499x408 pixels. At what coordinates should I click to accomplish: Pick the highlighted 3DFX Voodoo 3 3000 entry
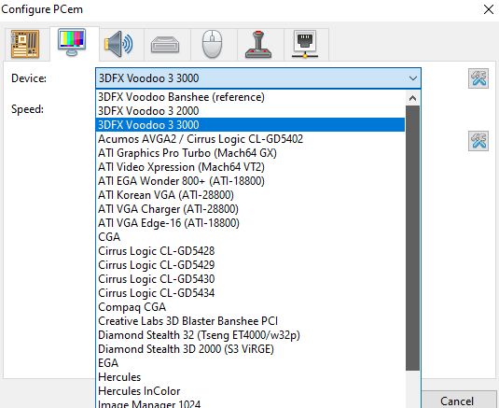(x=250, y=125)
